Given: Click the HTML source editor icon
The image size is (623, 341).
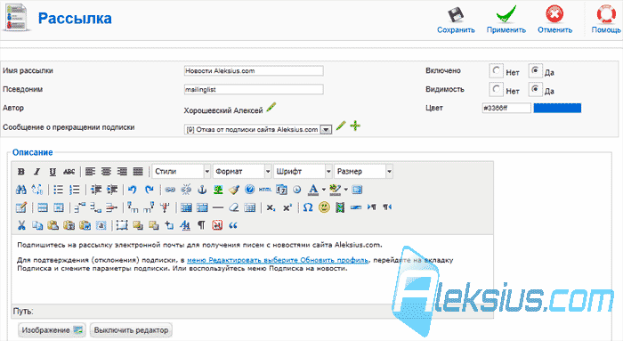Looking at the screenshot, I should [x=265, y=190].
